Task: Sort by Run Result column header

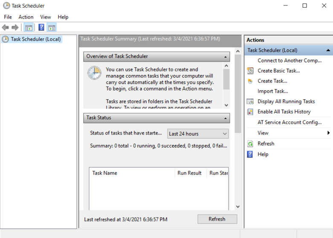Action: (x=191, y=173)
